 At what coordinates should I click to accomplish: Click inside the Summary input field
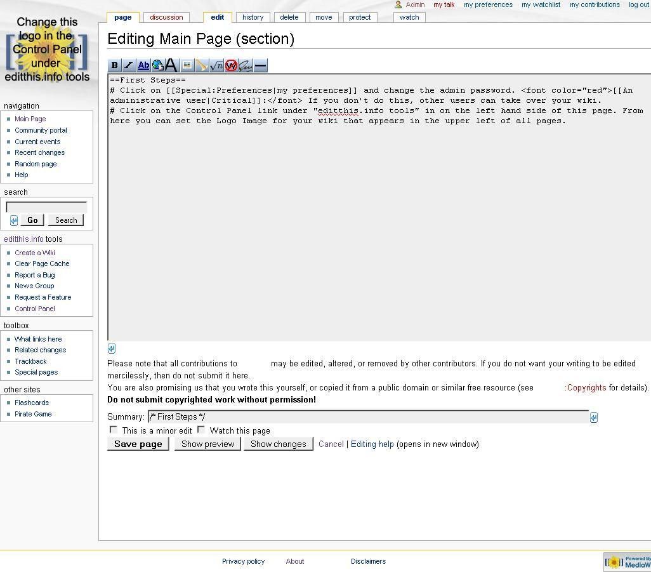click(x=368, y=417)
